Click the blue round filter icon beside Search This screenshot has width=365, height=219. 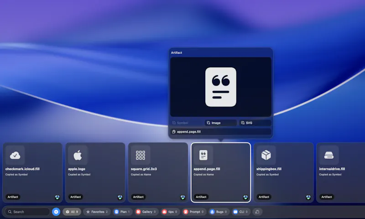pyautogui.click(x=56, y=212)
